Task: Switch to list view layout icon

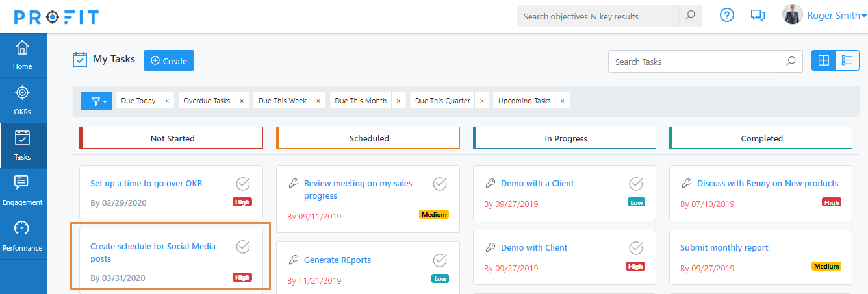Action: 847,61
